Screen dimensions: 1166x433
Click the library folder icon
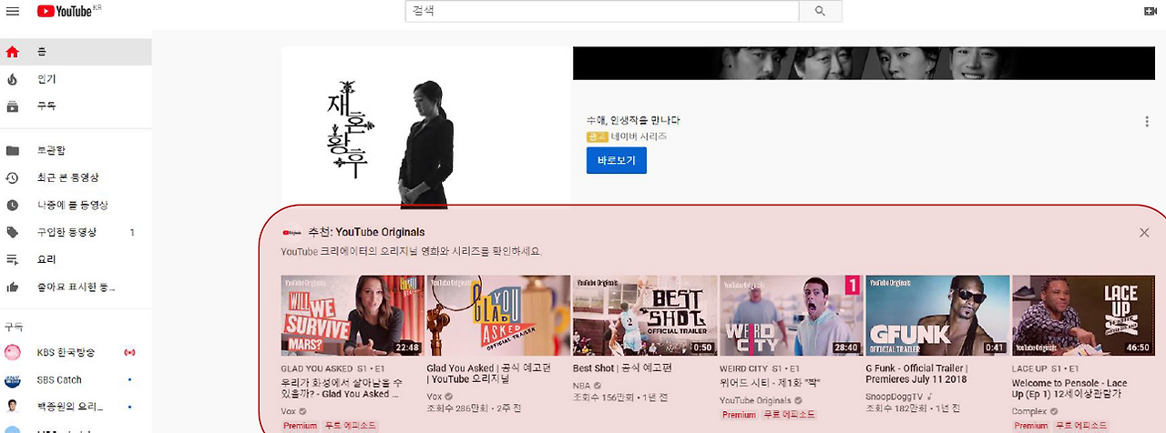tap(13, 150)
